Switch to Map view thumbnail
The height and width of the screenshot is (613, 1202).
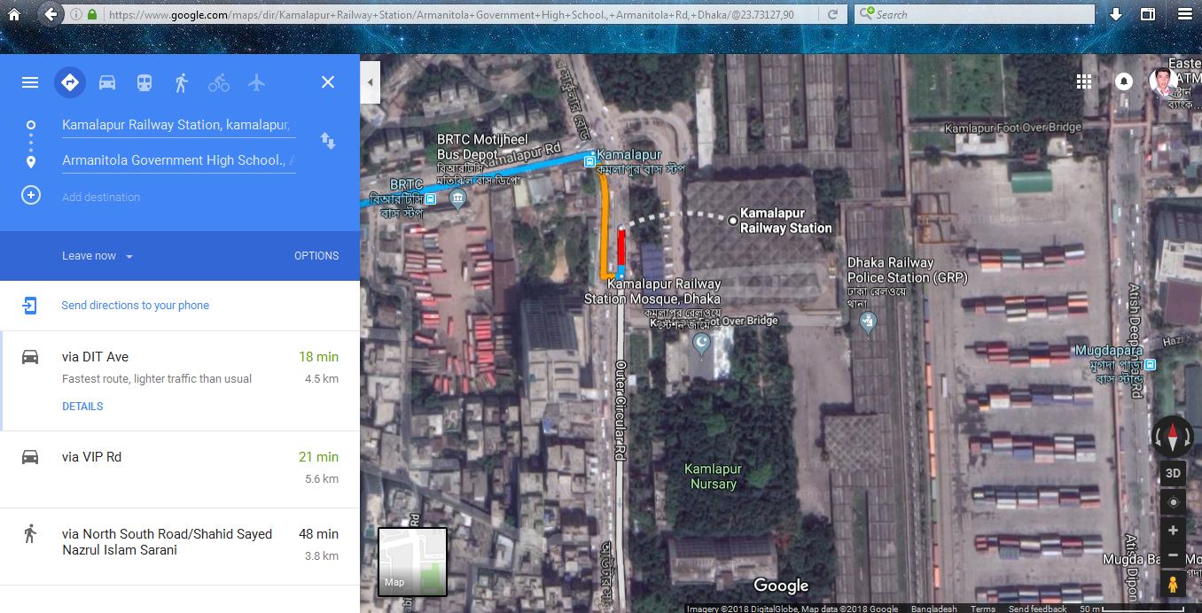pos(412,562)
